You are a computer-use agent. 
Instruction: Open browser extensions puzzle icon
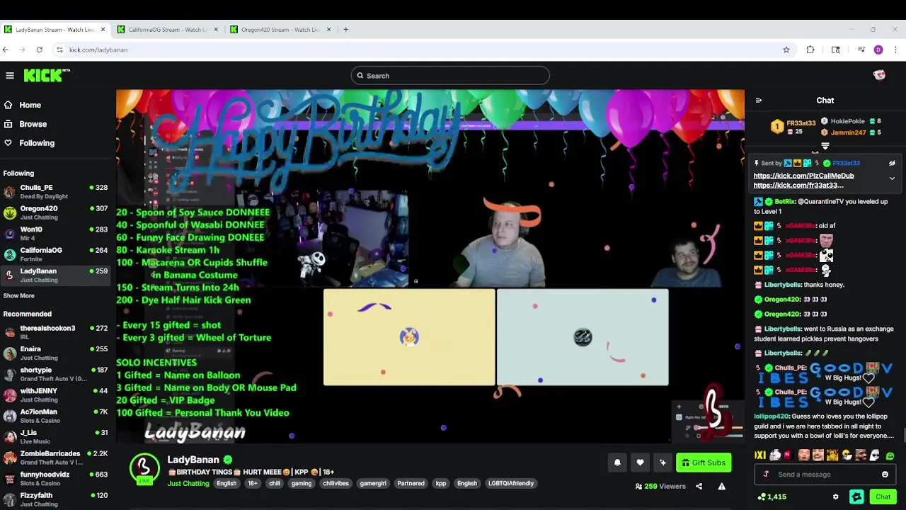tap(810, 50)
